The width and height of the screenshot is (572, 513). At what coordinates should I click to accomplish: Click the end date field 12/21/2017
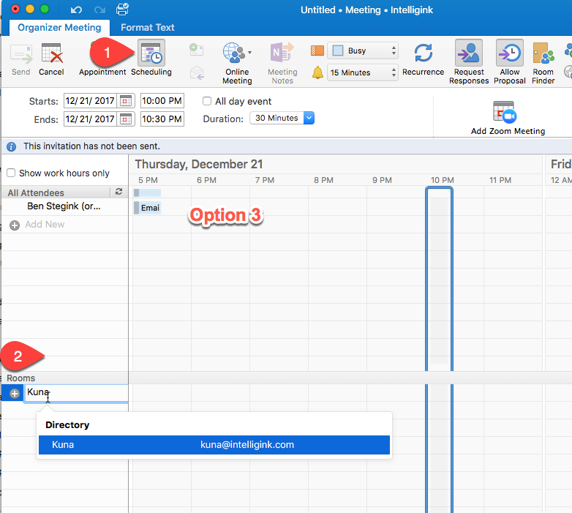tap(90, 119)
